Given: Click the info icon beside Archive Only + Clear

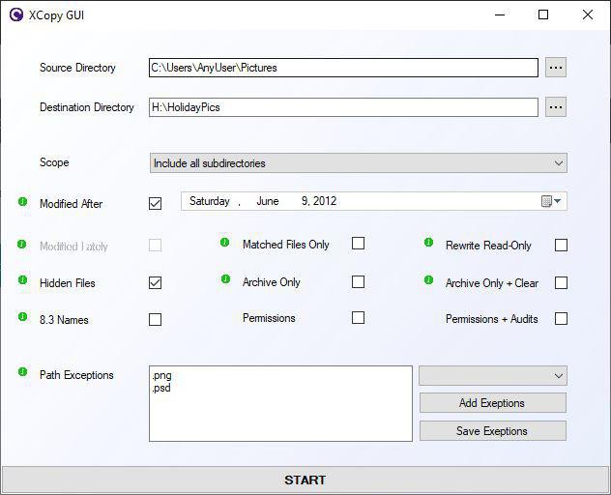Looking at the screenshot, I should pyautogui.click(x=428, y=279).
